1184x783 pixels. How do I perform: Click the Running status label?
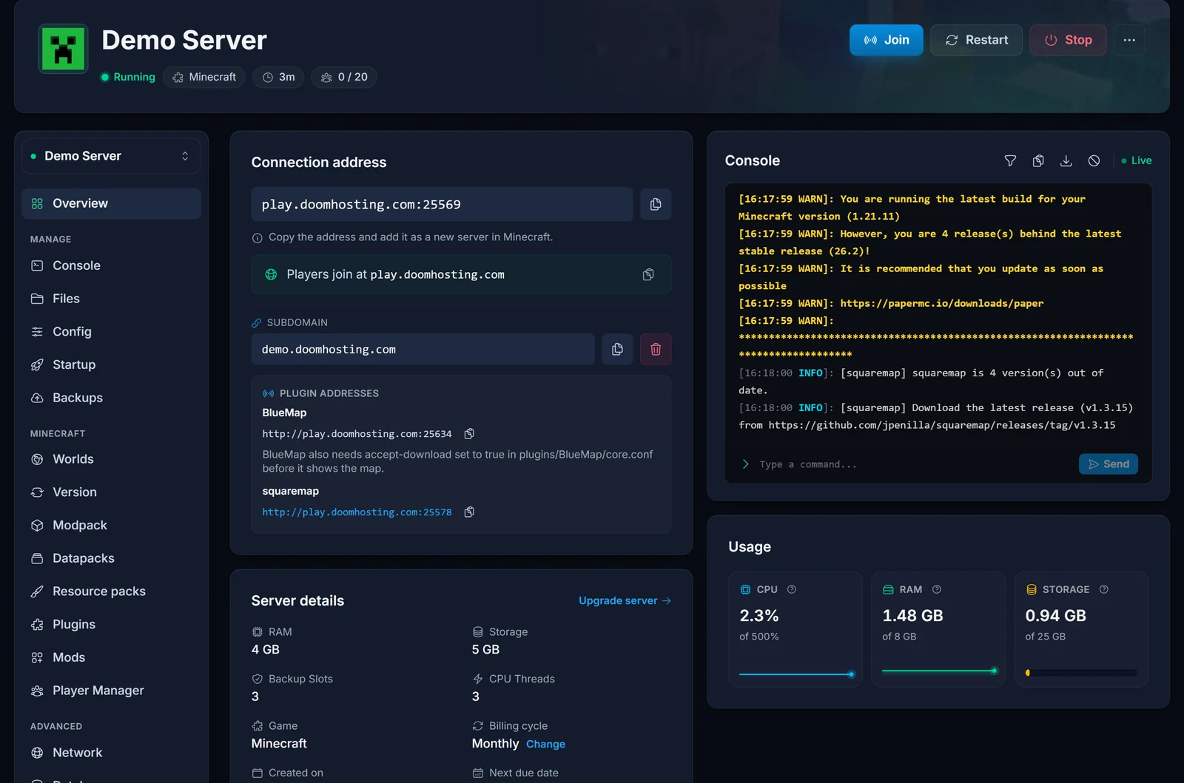pos(128,77)
